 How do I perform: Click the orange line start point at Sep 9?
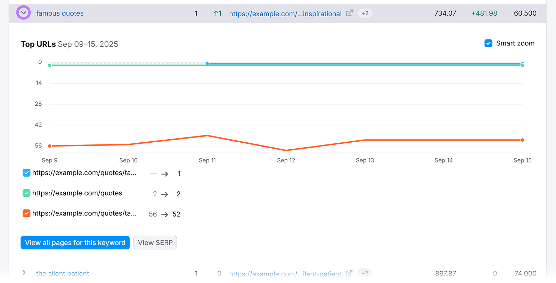pyautogui.click(x=50, y=146)
